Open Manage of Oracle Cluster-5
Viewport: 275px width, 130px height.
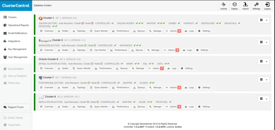[x=138, y=68]
